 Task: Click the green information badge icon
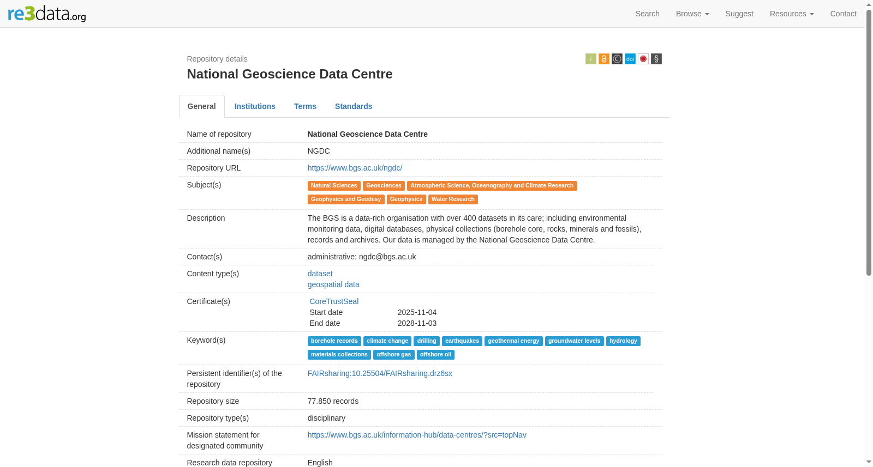point(590,59)
